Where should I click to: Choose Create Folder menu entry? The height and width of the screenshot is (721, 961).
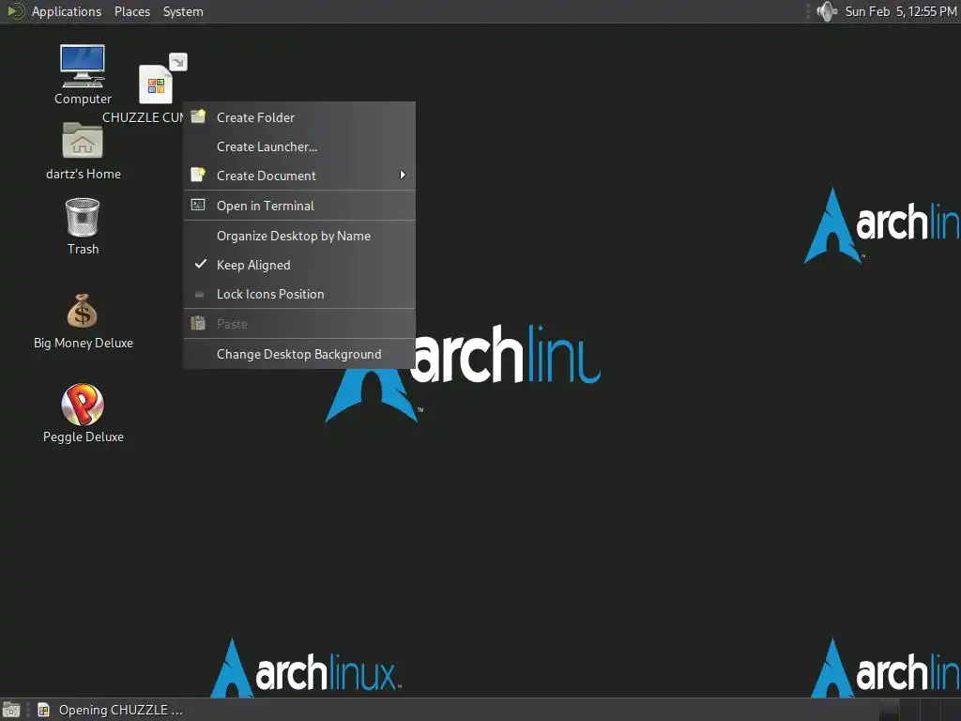pos(299,117)
